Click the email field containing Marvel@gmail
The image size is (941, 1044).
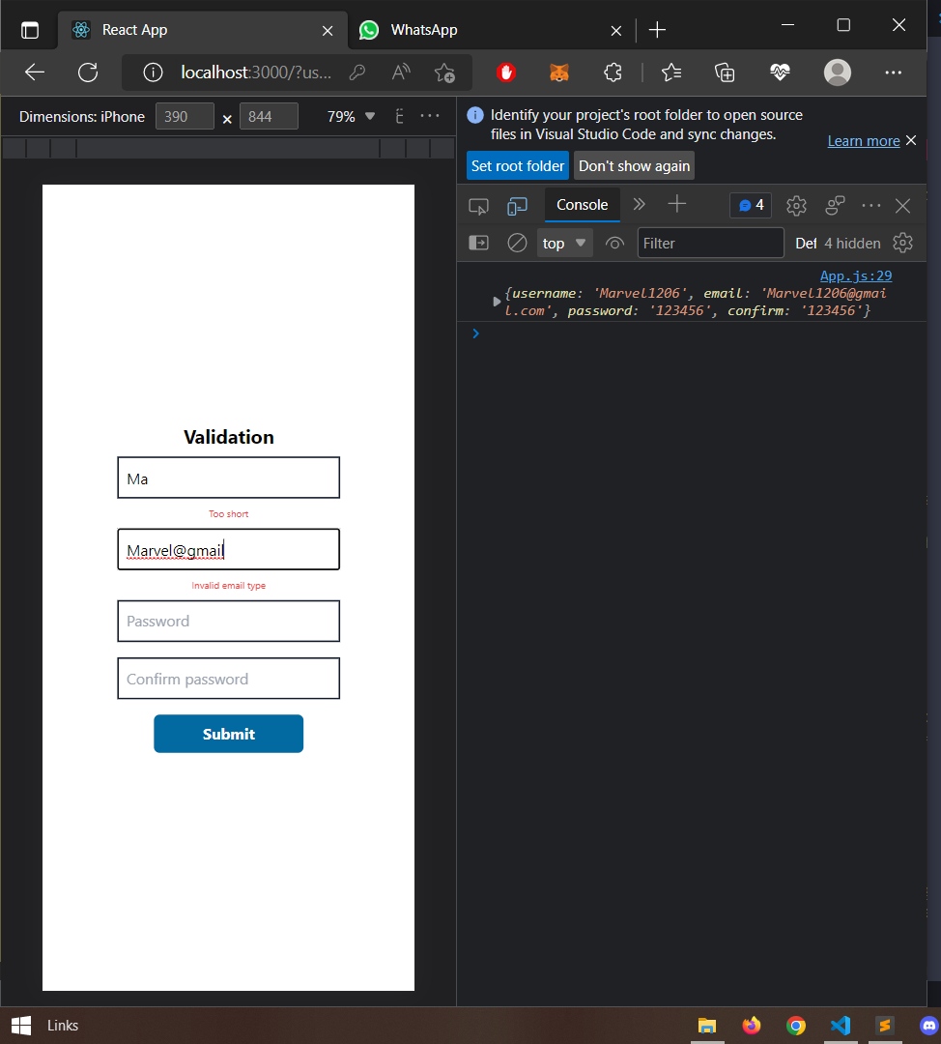click(228, 549)
